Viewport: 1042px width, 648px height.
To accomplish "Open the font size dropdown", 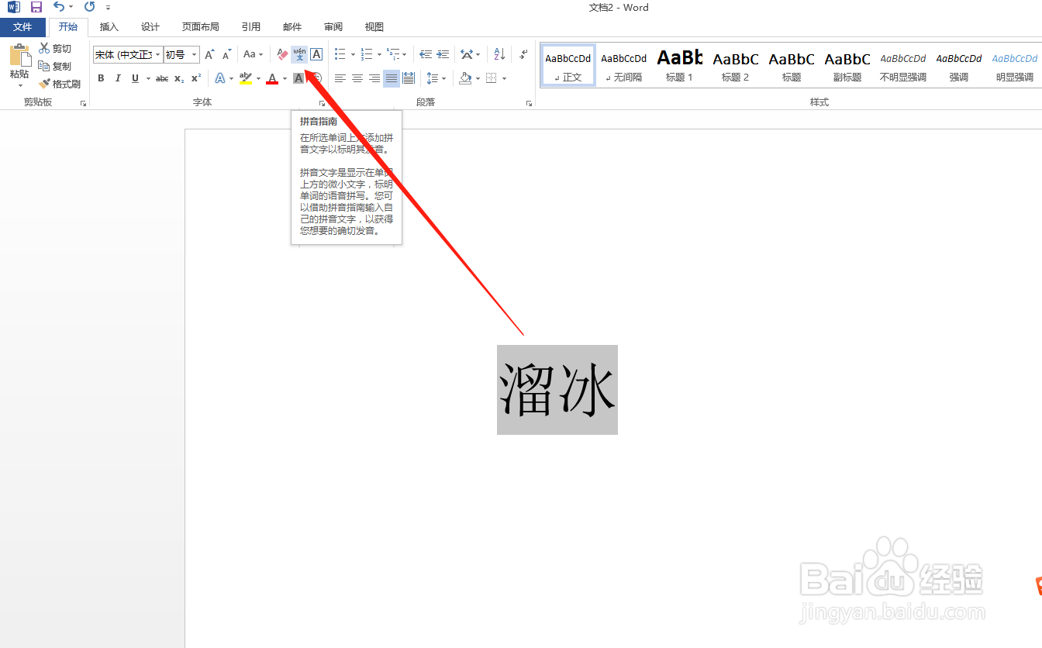I will tap(194, 54).
